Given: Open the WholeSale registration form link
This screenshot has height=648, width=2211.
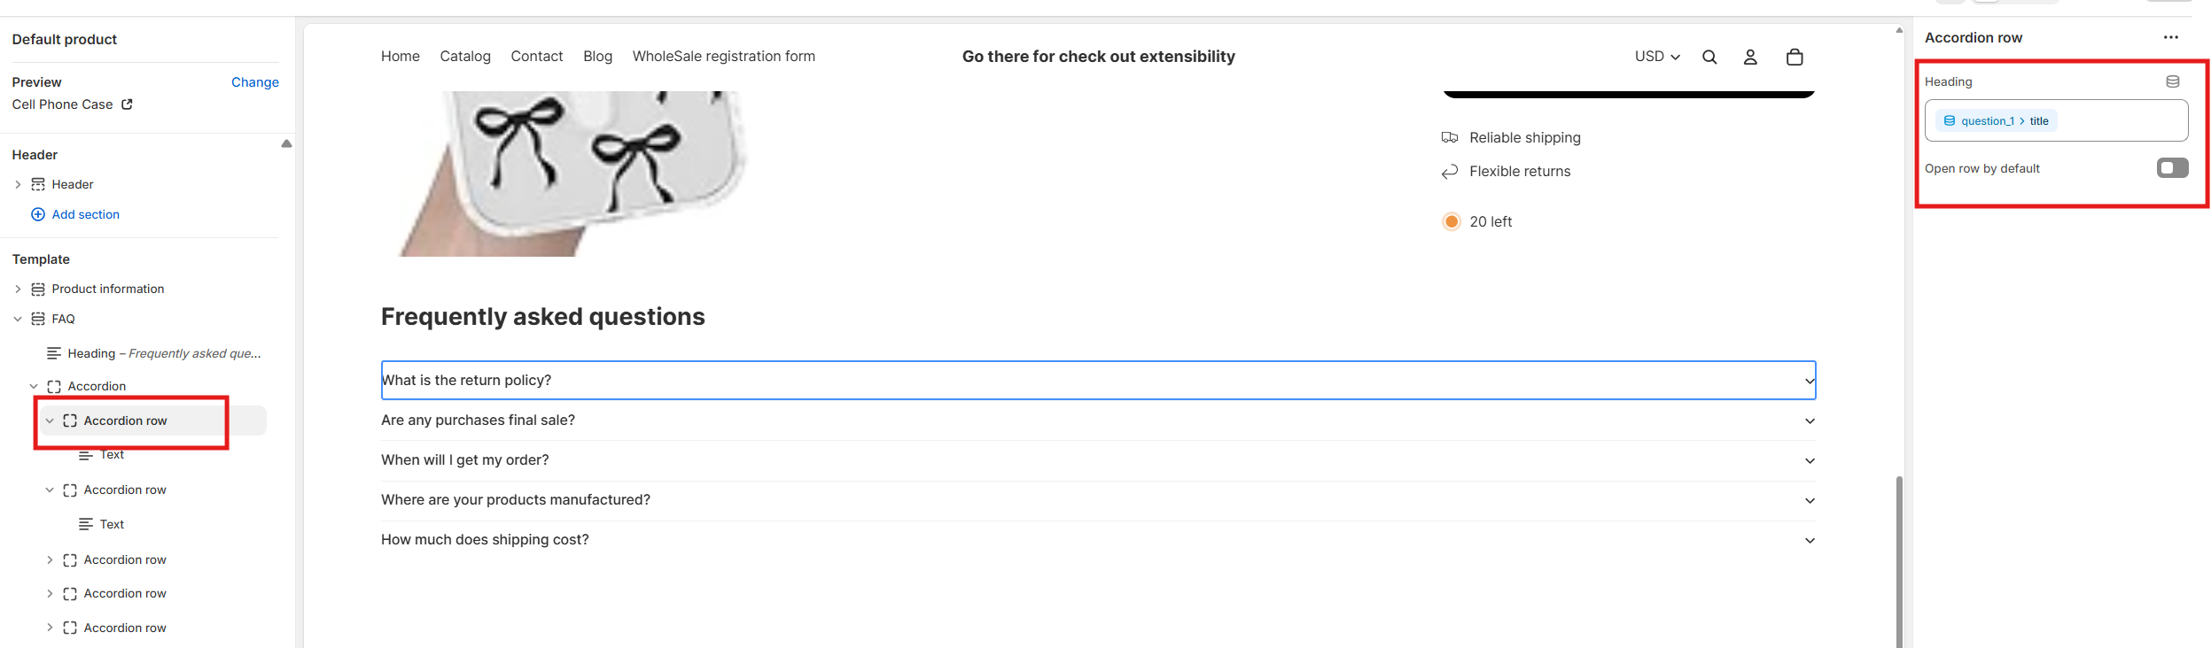Looking at the screenshot, I should (x=723, y=57).
